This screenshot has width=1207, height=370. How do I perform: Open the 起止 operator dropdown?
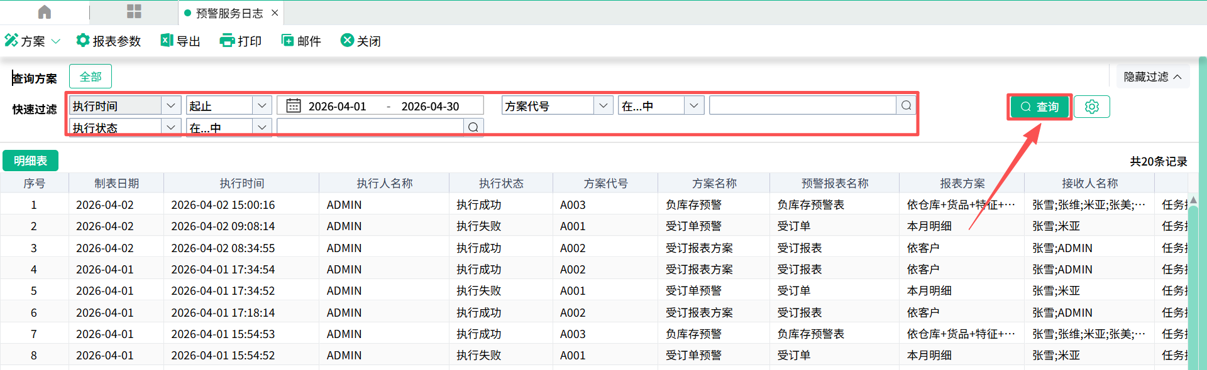pyautogui.click(x=262, y=105)
